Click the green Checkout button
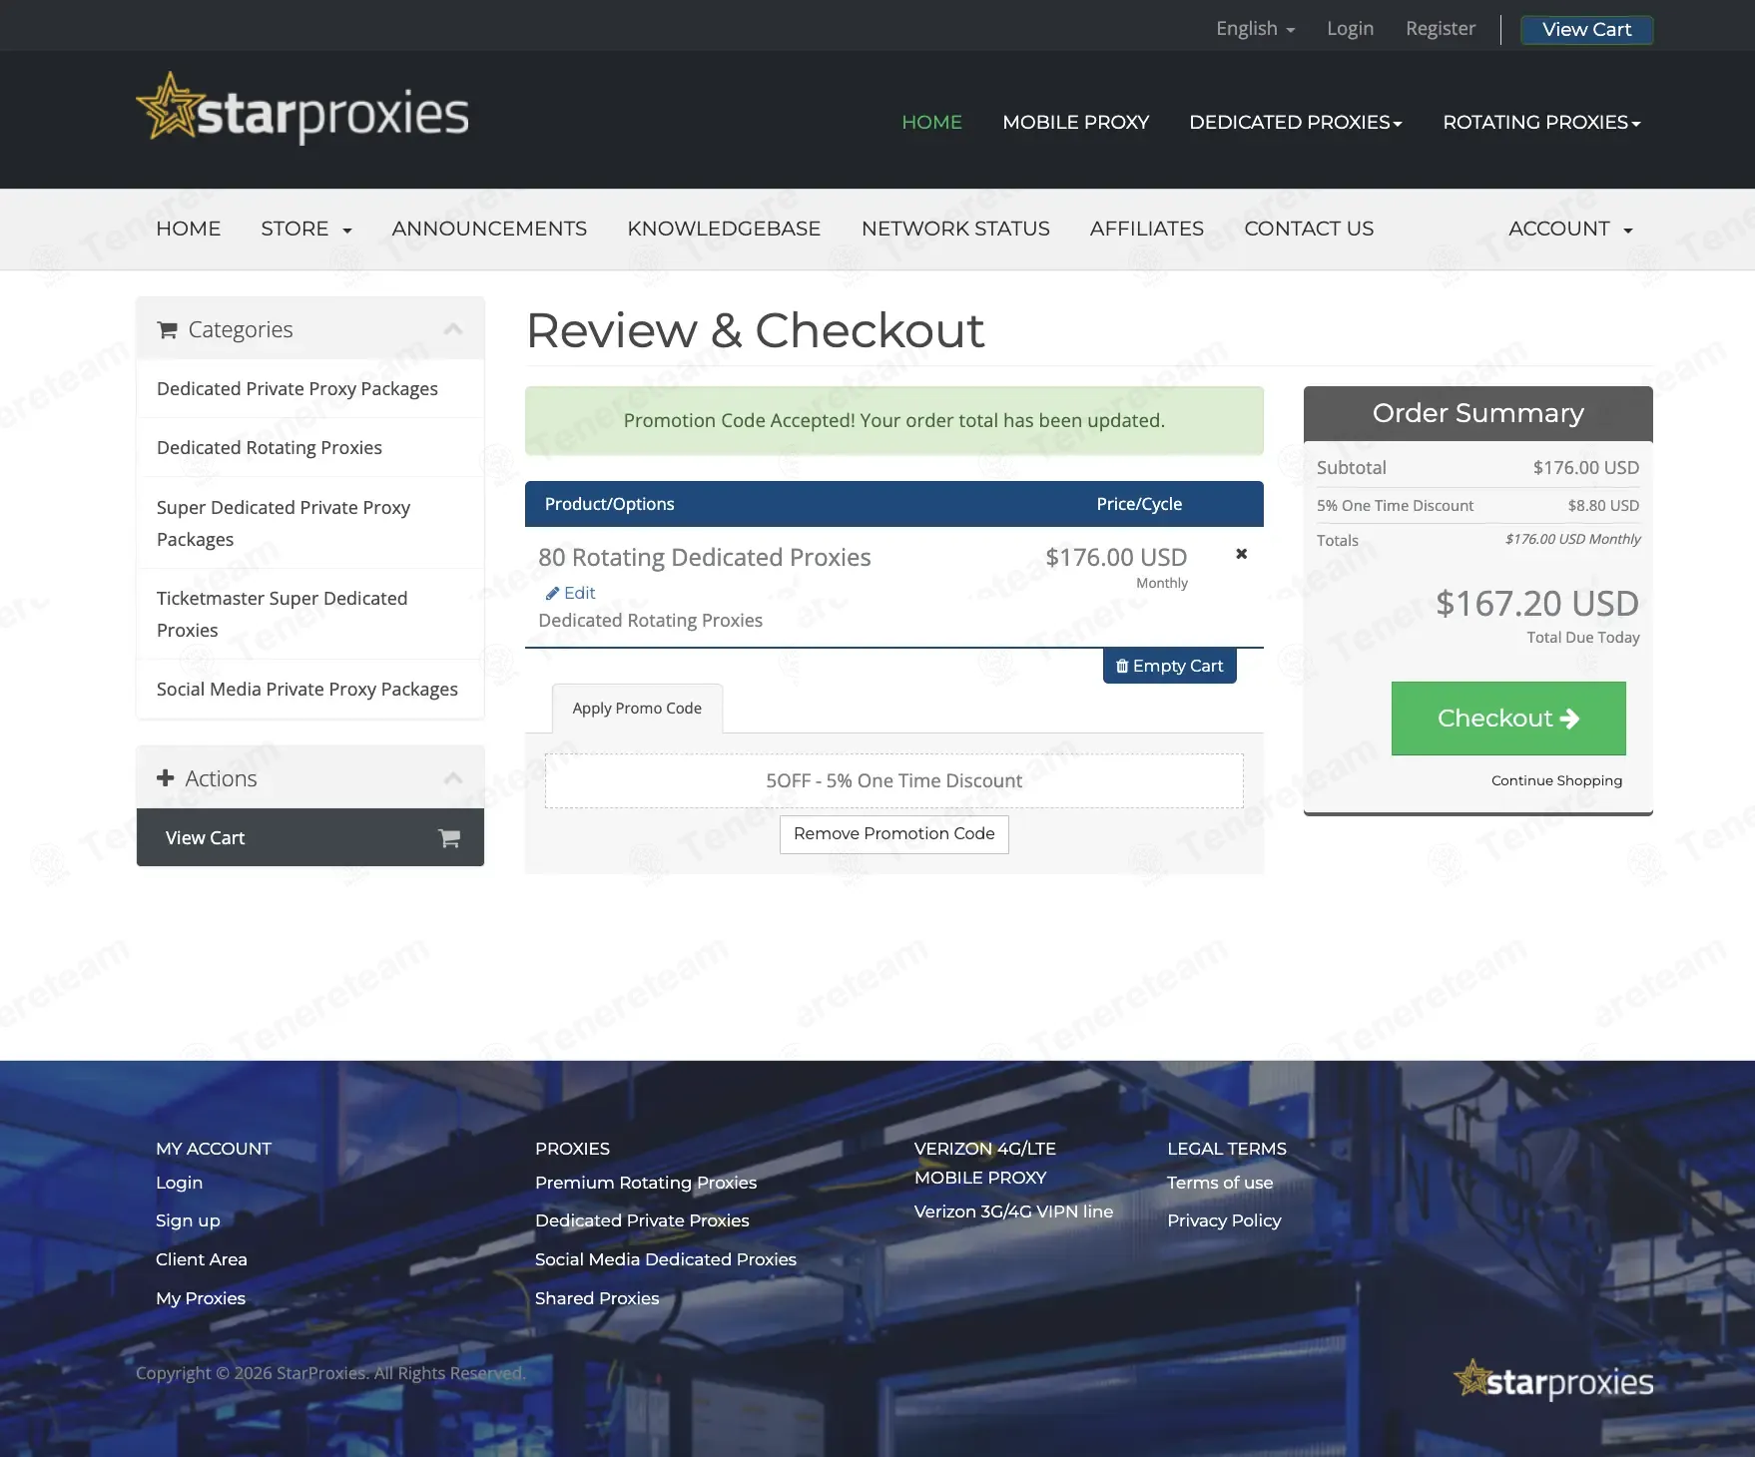The width and height of the screenshot is (1755, 1457). pyautogui.click(x=1508, y=719)
